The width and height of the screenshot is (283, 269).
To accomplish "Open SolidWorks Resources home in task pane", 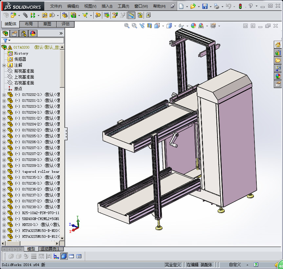I will click(278, 45).
